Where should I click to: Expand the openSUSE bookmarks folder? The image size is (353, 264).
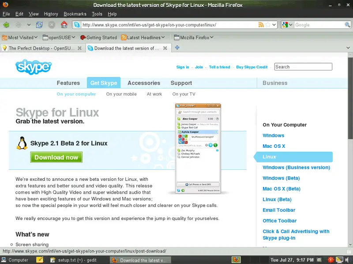point(59,37)
